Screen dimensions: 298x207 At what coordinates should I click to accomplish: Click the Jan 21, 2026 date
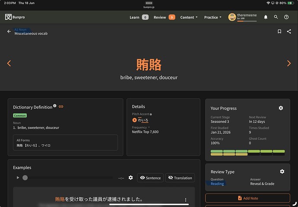tap(220, 132)
